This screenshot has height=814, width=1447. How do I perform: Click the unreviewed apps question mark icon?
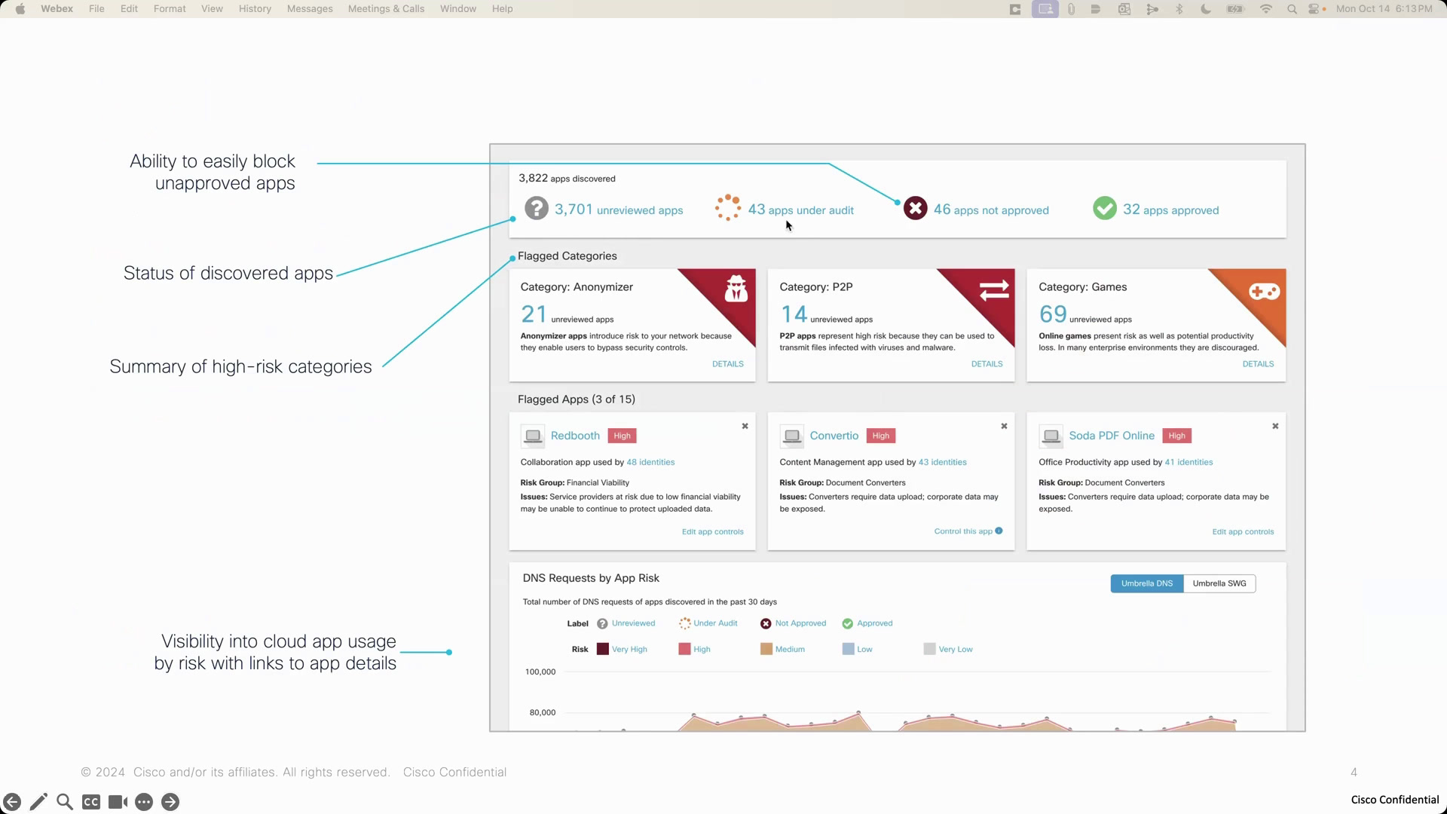pyautogui.click(x=537, y=208)
